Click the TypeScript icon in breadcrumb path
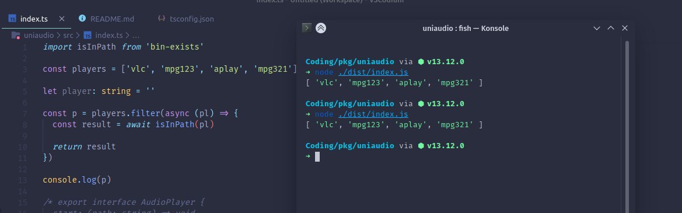This screenshot has height=213, width=682. point(88,35)
